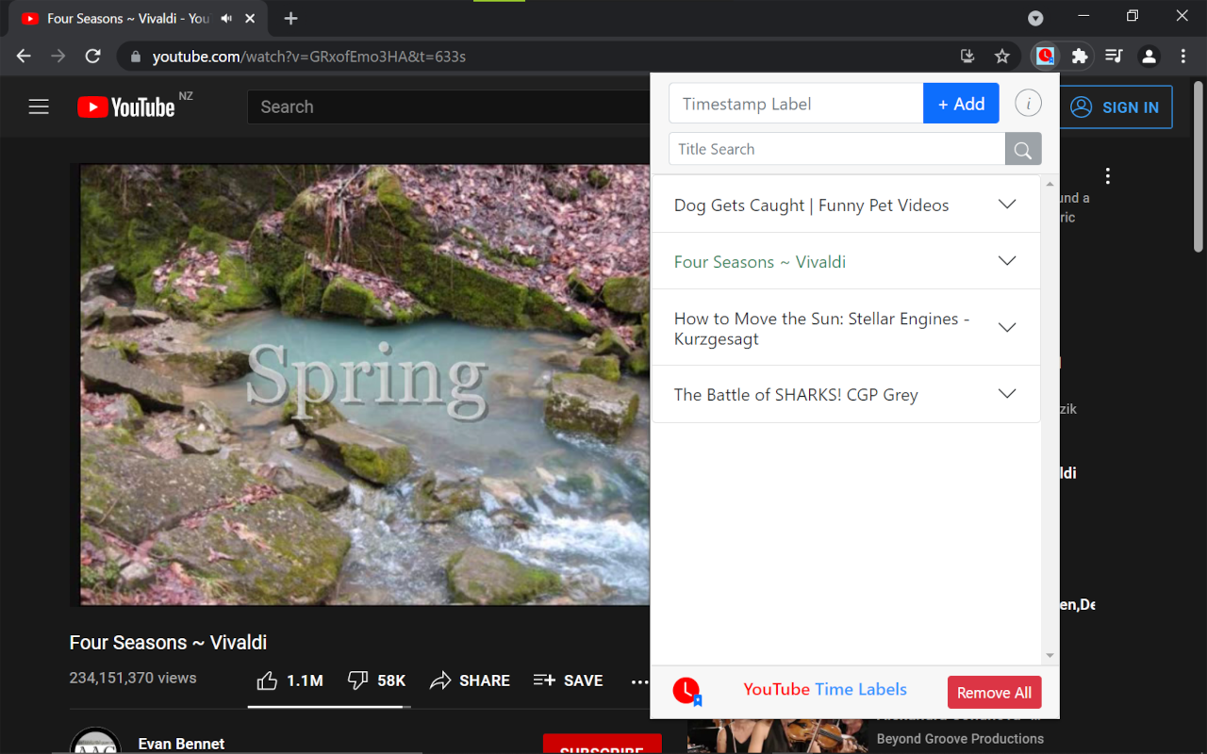1207x754 pixels.
Task: Click the Evan Bennet channel avatar
Action: [95, 741]
